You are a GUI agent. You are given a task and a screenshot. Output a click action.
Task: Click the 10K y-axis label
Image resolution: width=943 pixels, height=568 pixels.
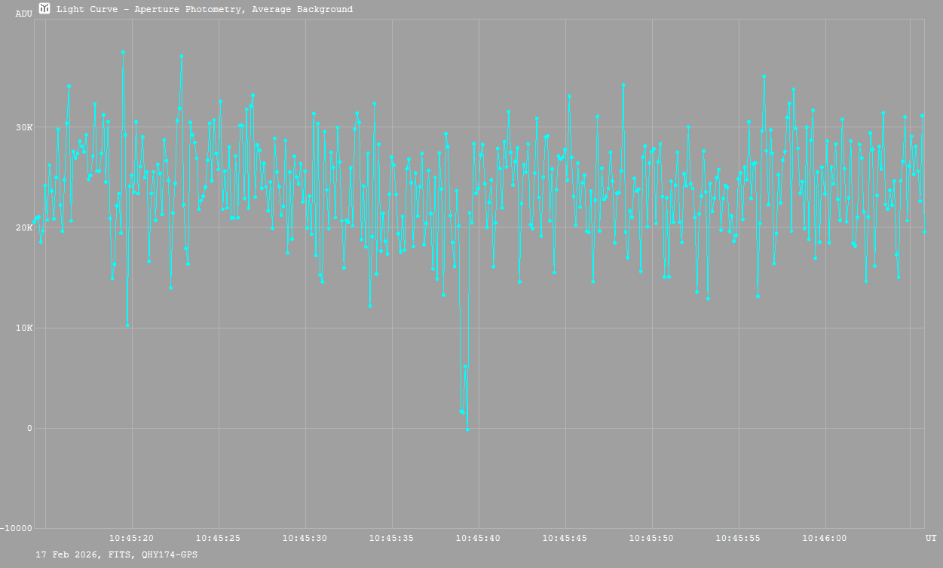[x=25, y=328]
